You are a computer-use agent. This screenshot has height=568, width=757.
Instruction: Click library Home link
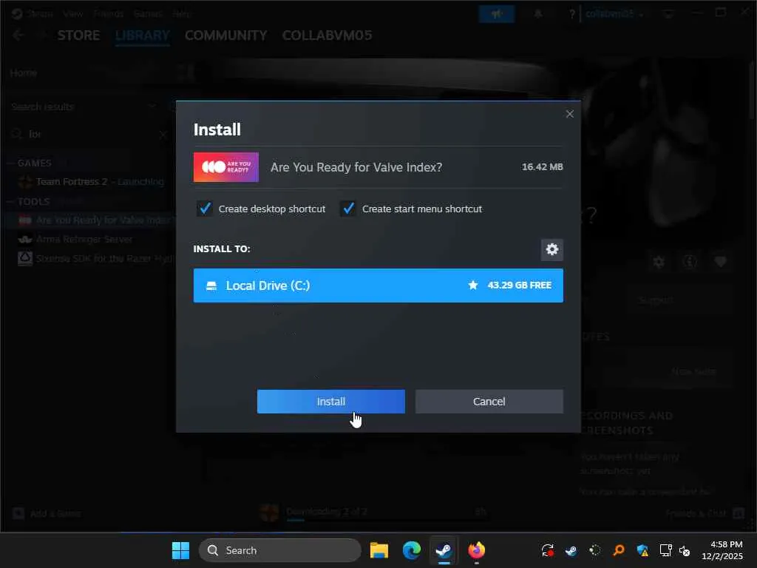click(24, 72)
